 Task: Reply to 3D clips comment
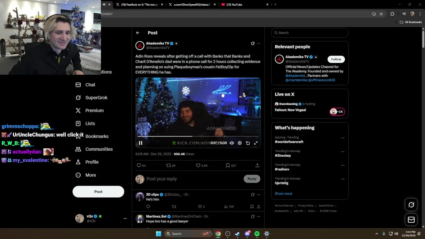pyautogui.click(x=148, y=206)
